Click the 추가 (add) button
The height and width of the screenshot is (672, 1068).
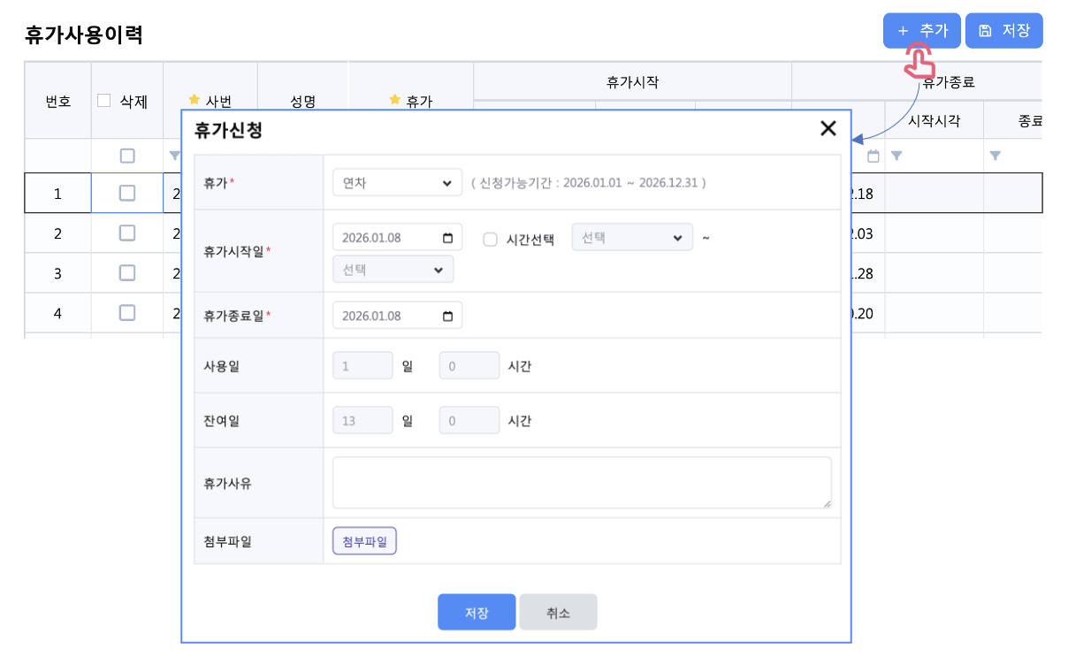pos(921,31)
